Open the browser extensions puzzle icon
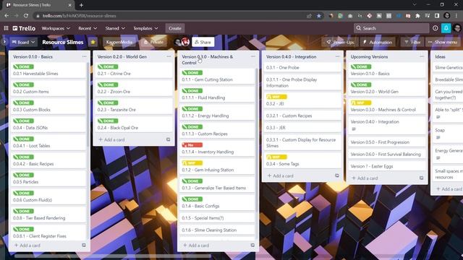This screenshot has width=463, height=260. [x=417, y=16]
